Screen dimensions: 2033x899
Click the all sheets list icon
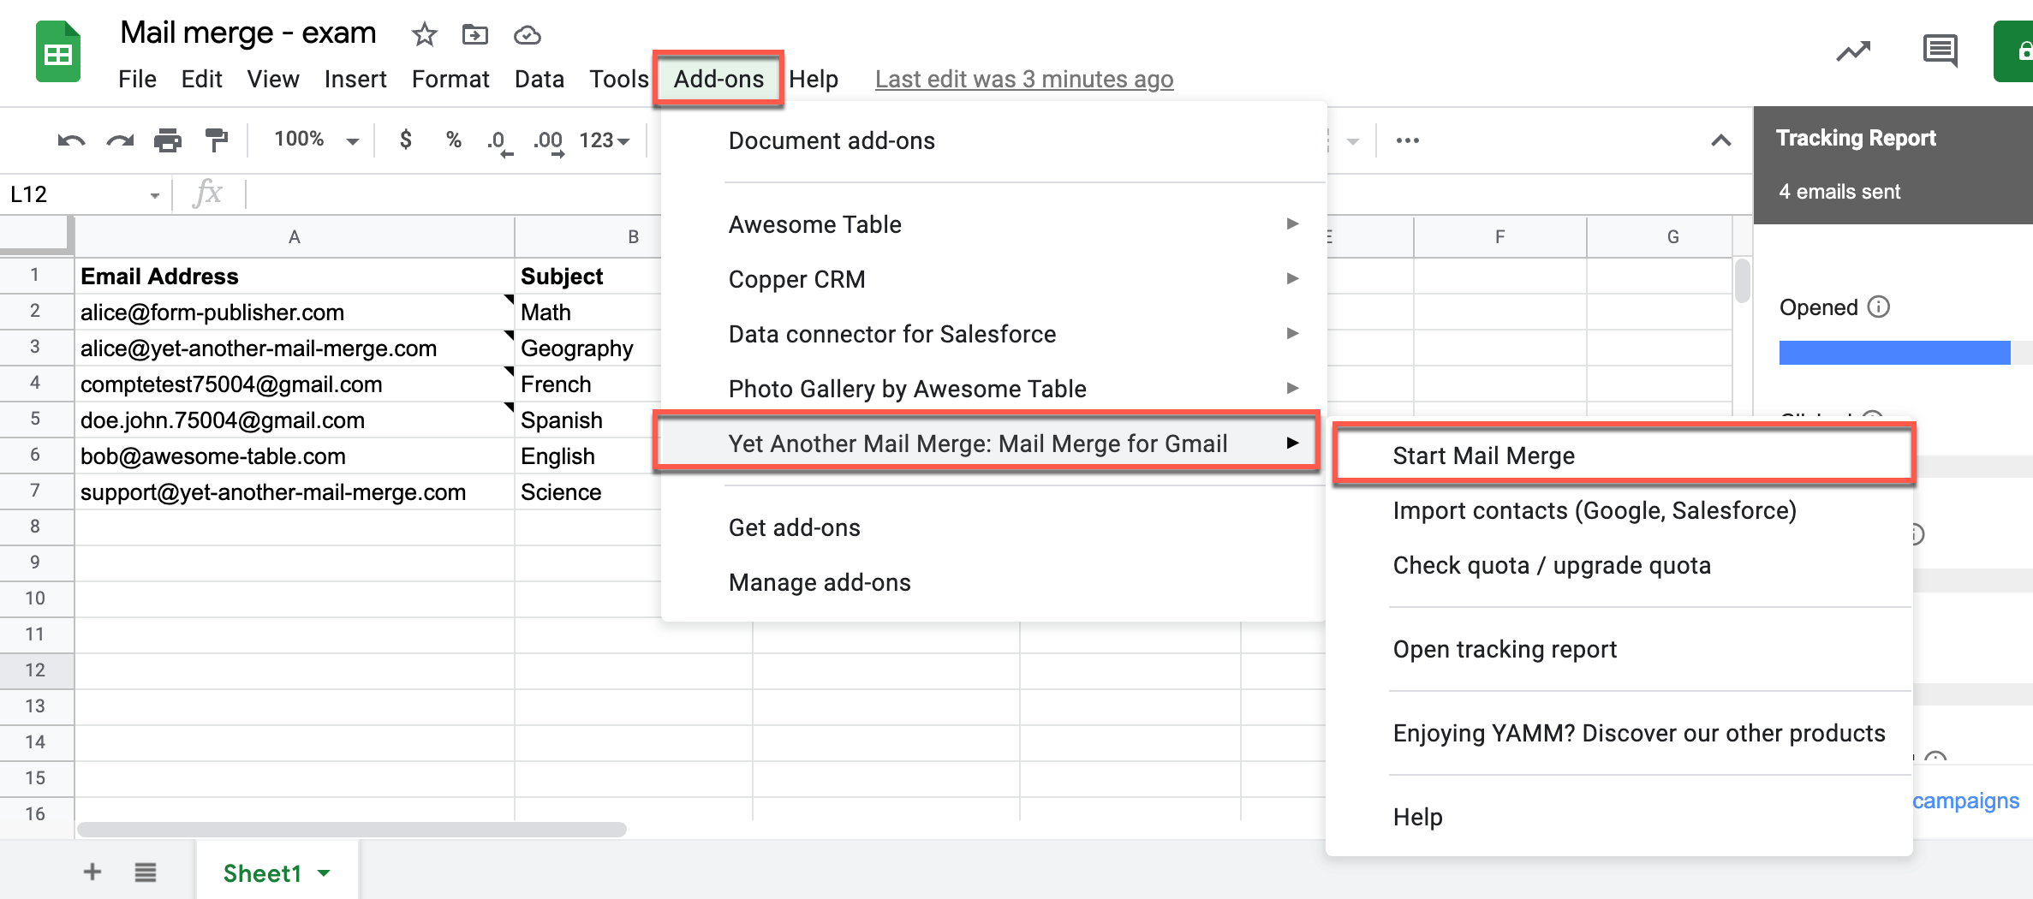point(146,872)
